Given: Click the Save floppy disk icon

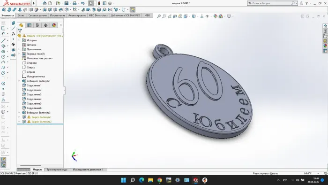Looking at the screenshot, I should coord(67,3).
